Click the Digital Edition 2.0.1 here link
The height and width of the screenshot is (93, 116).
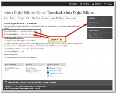23,52
